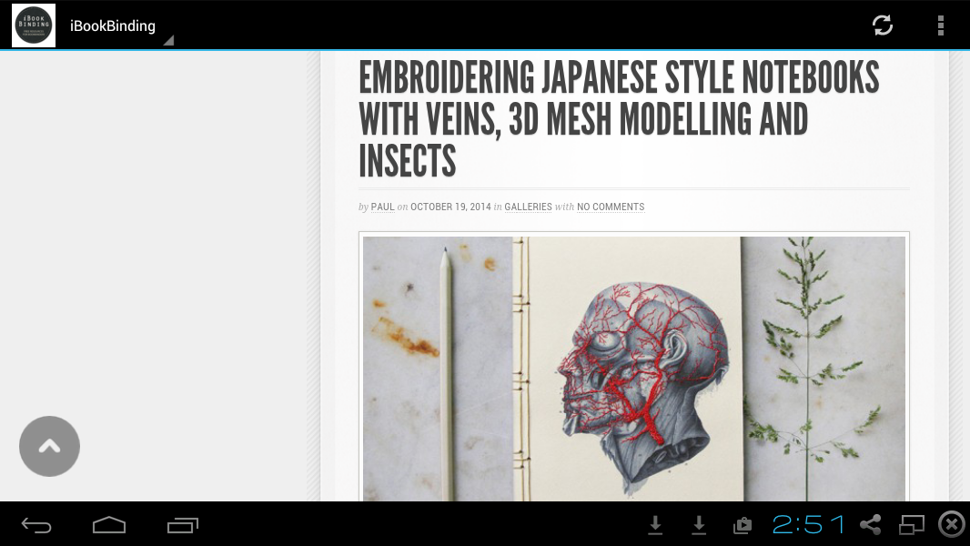Open the GALLERIES category link
Viewport: 970px width, 546px height.
tap(528, 207)
